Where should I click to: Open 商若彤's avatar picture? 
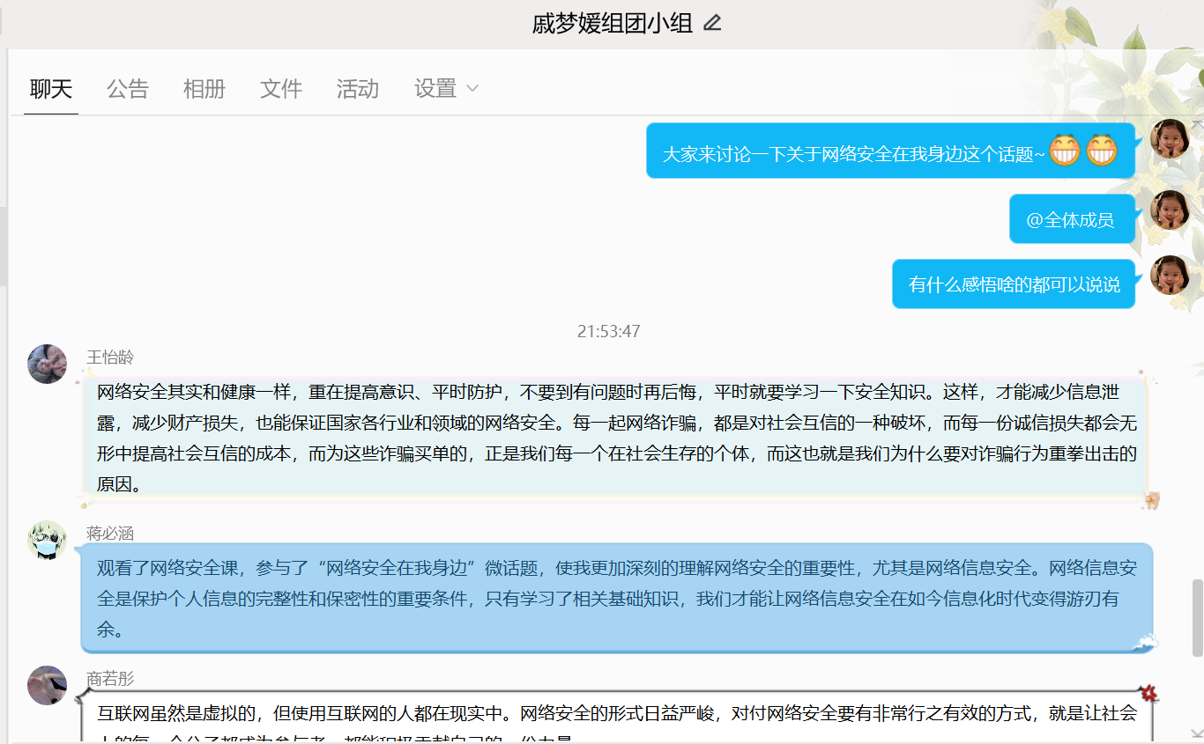[48, 685]
